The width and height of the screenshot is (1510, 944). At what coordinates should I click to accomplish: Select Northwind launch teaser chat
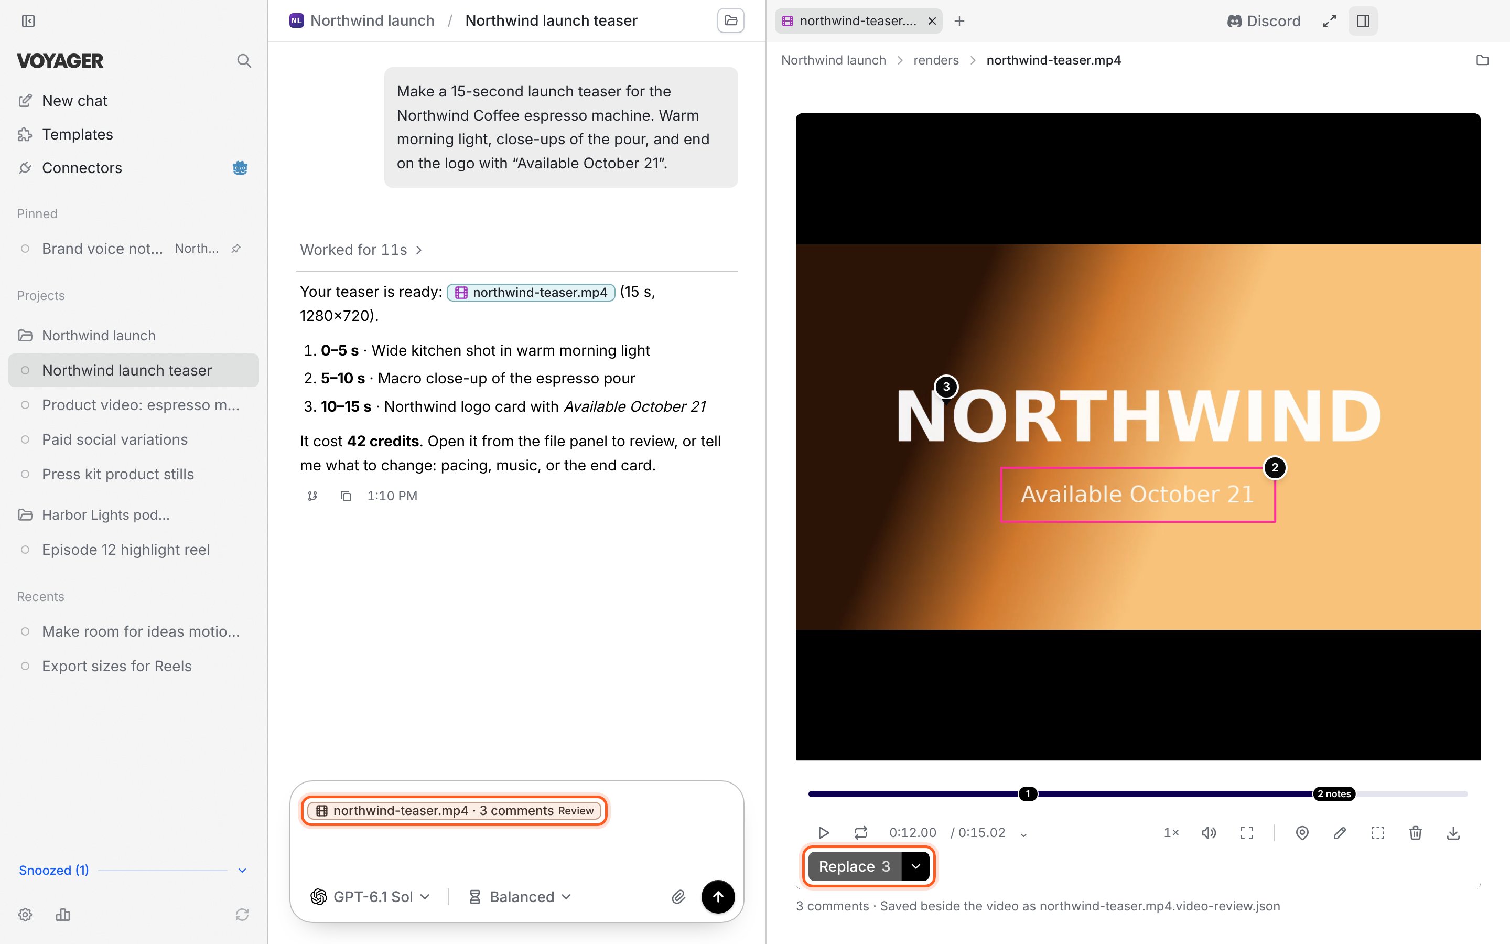click(x=134, y=370)
